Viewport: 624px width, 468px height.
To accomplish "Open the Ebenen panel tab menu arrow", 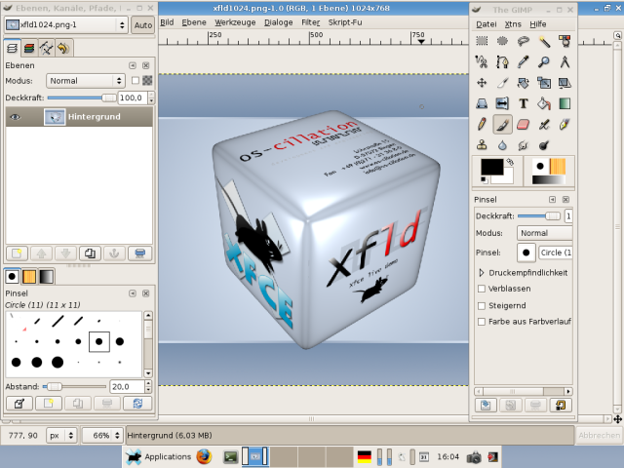I will click(x=133, y=65).
